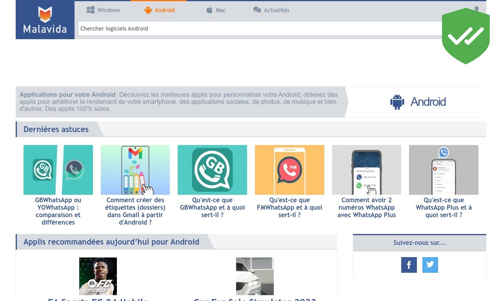502x301 pixels.
Task: Click the single green GB logo thumbnail
Action: [x=212, y=170]
